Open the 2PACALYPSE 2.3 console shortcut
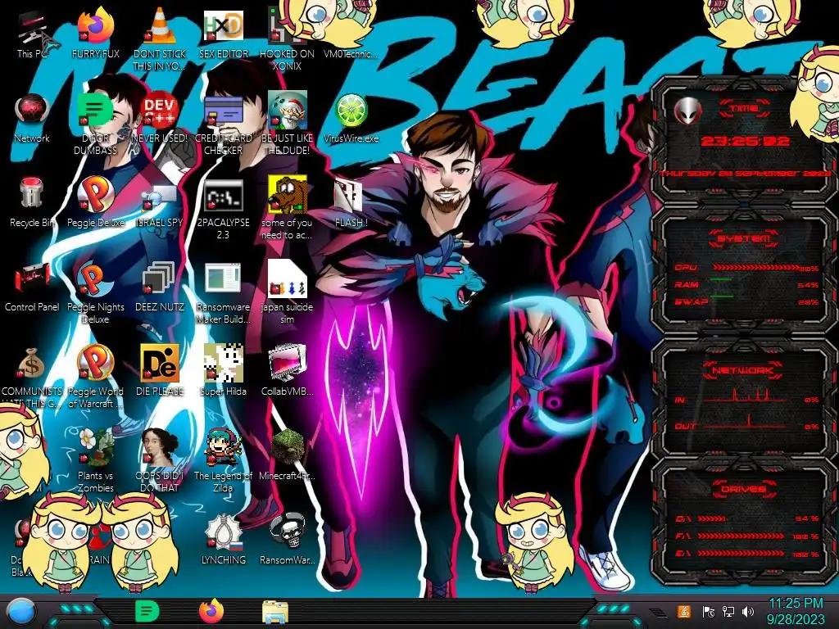Screen dimensions: 839x629 coord(223,209)
